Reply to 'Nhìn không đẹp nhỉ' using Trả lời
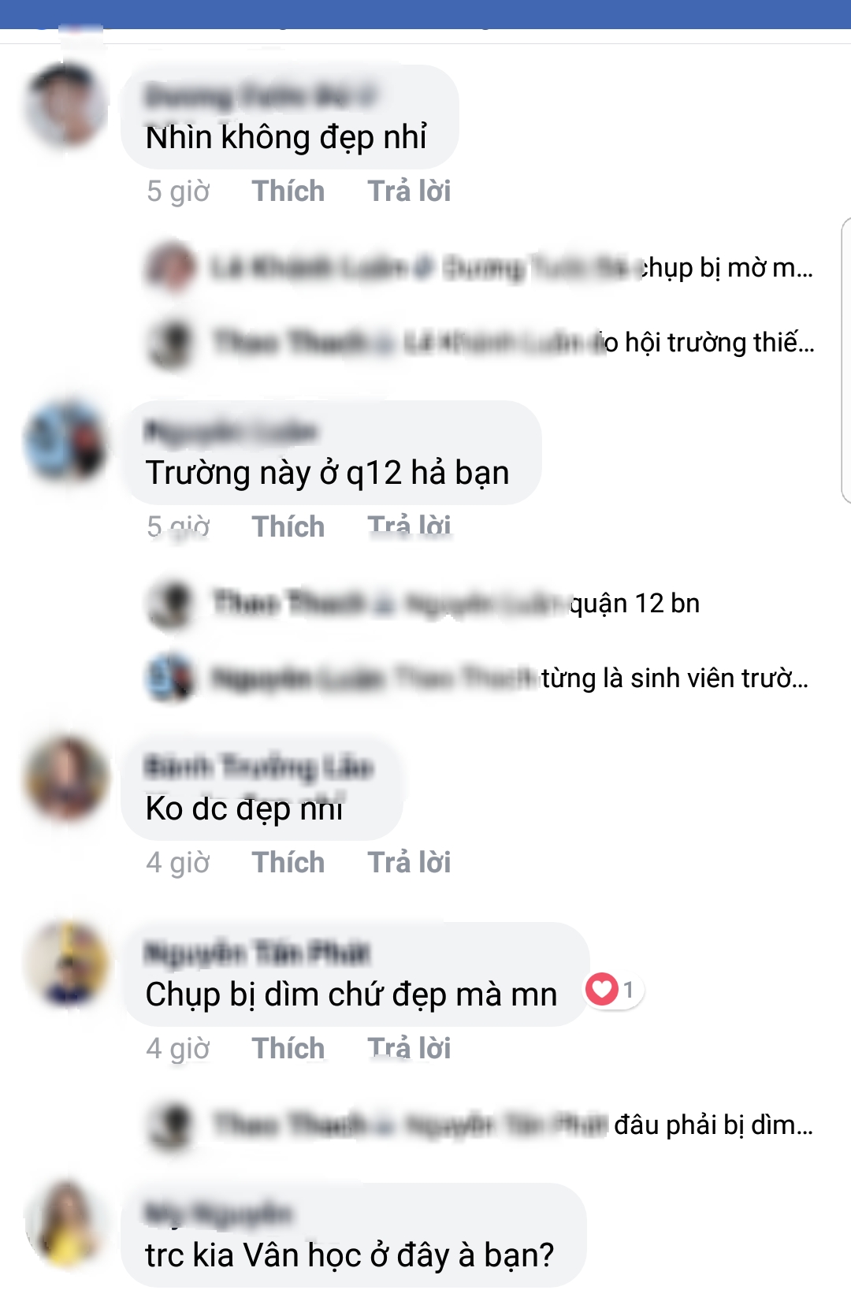Screen dimensions: 851x1290 click(409, 191)
